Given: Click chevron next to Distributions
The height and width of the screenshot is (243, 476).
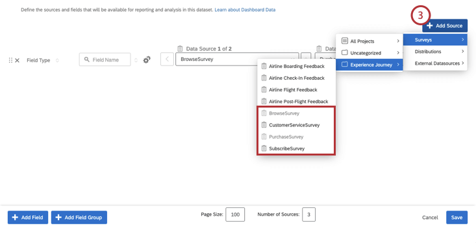Looking at the screenshot, I should point(462,51).
